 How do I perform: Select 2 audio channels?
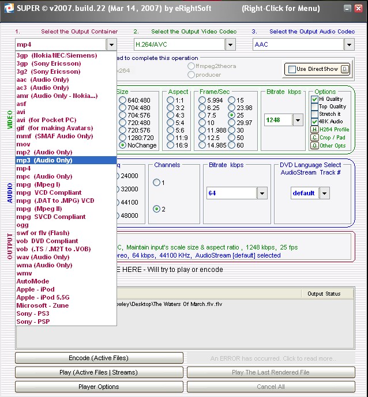pos(157,209)
